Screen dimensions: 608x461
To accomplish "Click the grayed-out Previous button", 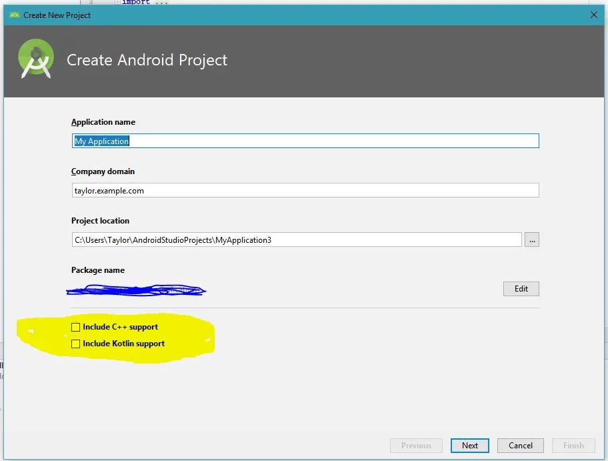I will [416, 446].
